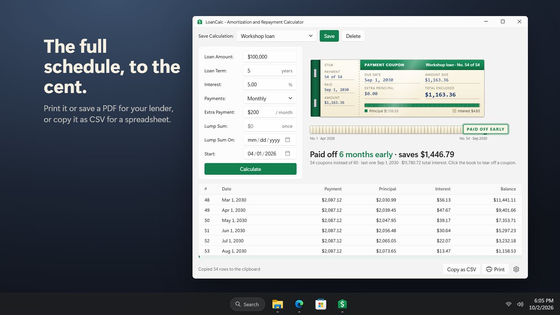Click the Lump Sum field
This screenshot has height=315, width=560.
pyautogui.click(x=269, y=126)
